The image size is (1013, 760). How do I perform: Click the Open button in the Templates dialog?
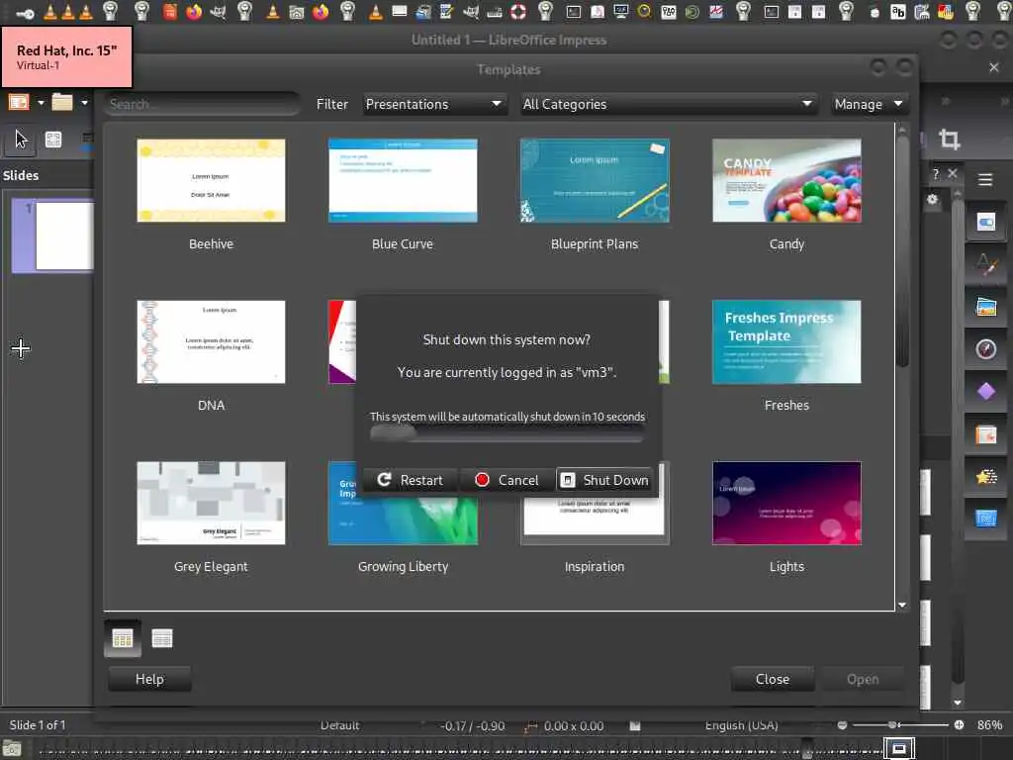[862, 679]
